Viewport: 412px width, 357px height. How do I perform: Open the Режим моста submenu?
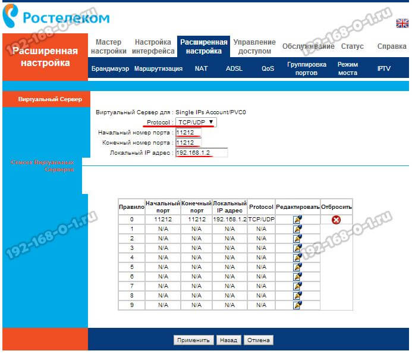348,68
